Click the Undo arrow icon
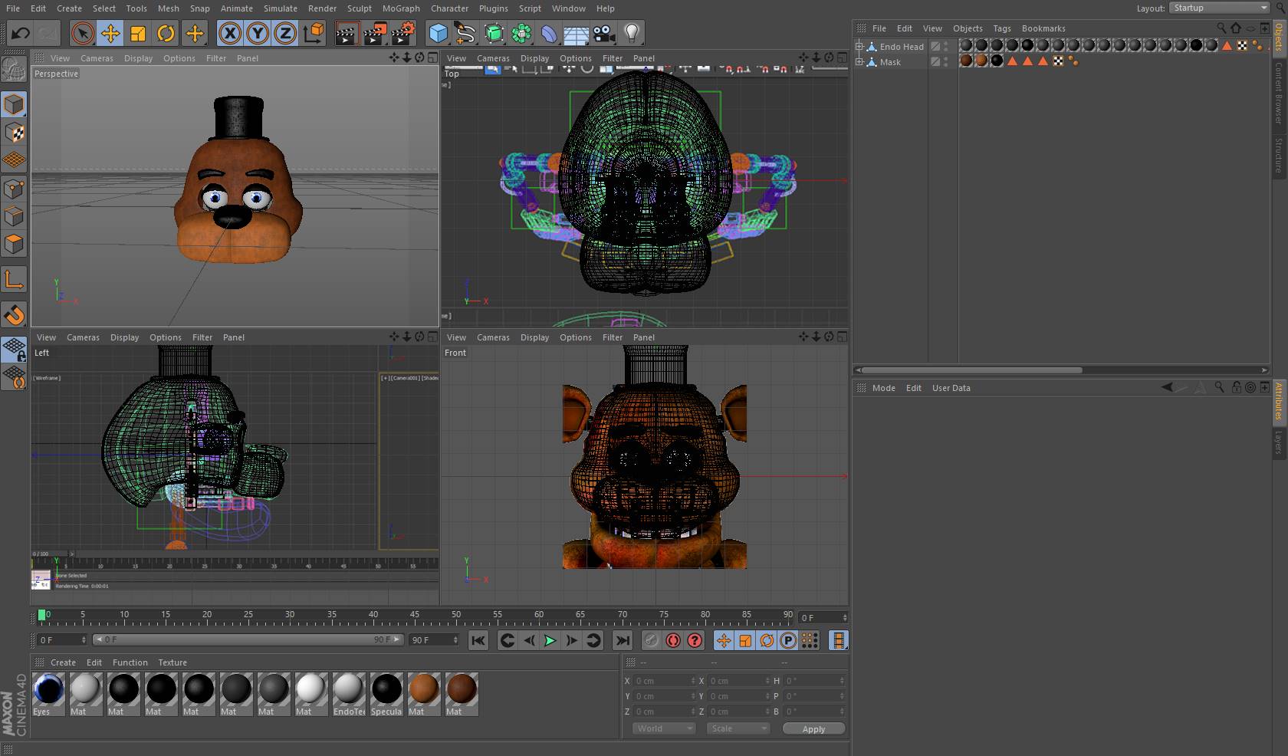Screen dimensions: 1288x756 pos(21,33)
